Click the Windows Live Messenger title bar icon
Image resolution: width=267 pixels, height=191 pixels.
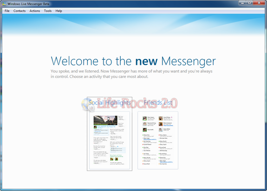(4, 4)
